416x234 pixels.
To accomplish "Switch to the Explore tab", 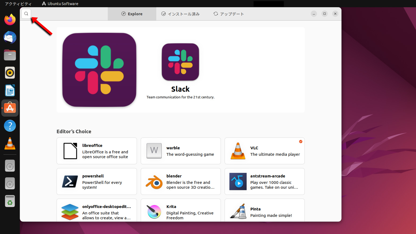I will pyautogui.click(x=132, y=14).
